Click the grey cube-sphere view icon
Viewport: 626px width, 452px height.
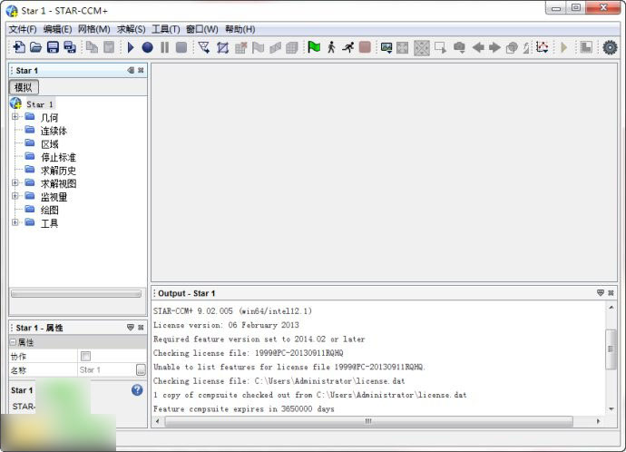click(512, 48)
